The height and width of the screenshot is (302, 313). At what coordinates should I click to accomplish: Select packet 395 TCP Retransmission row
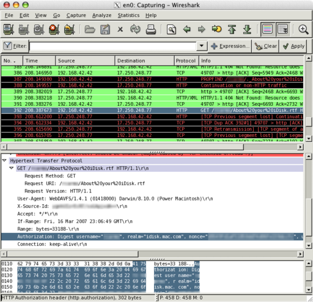[x=152, y=129]
